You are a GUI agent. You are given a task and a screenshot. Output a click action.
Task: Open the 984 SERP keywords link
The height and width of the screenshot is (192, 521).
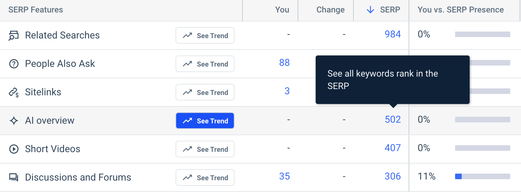coord(393,34)
